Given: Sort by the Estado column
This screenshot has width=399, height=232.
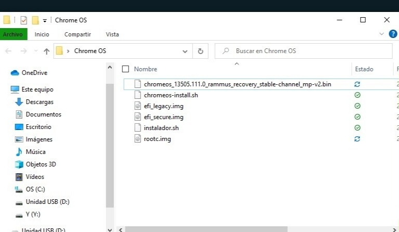Looking at the screenshot, I should tap(364, 69).
